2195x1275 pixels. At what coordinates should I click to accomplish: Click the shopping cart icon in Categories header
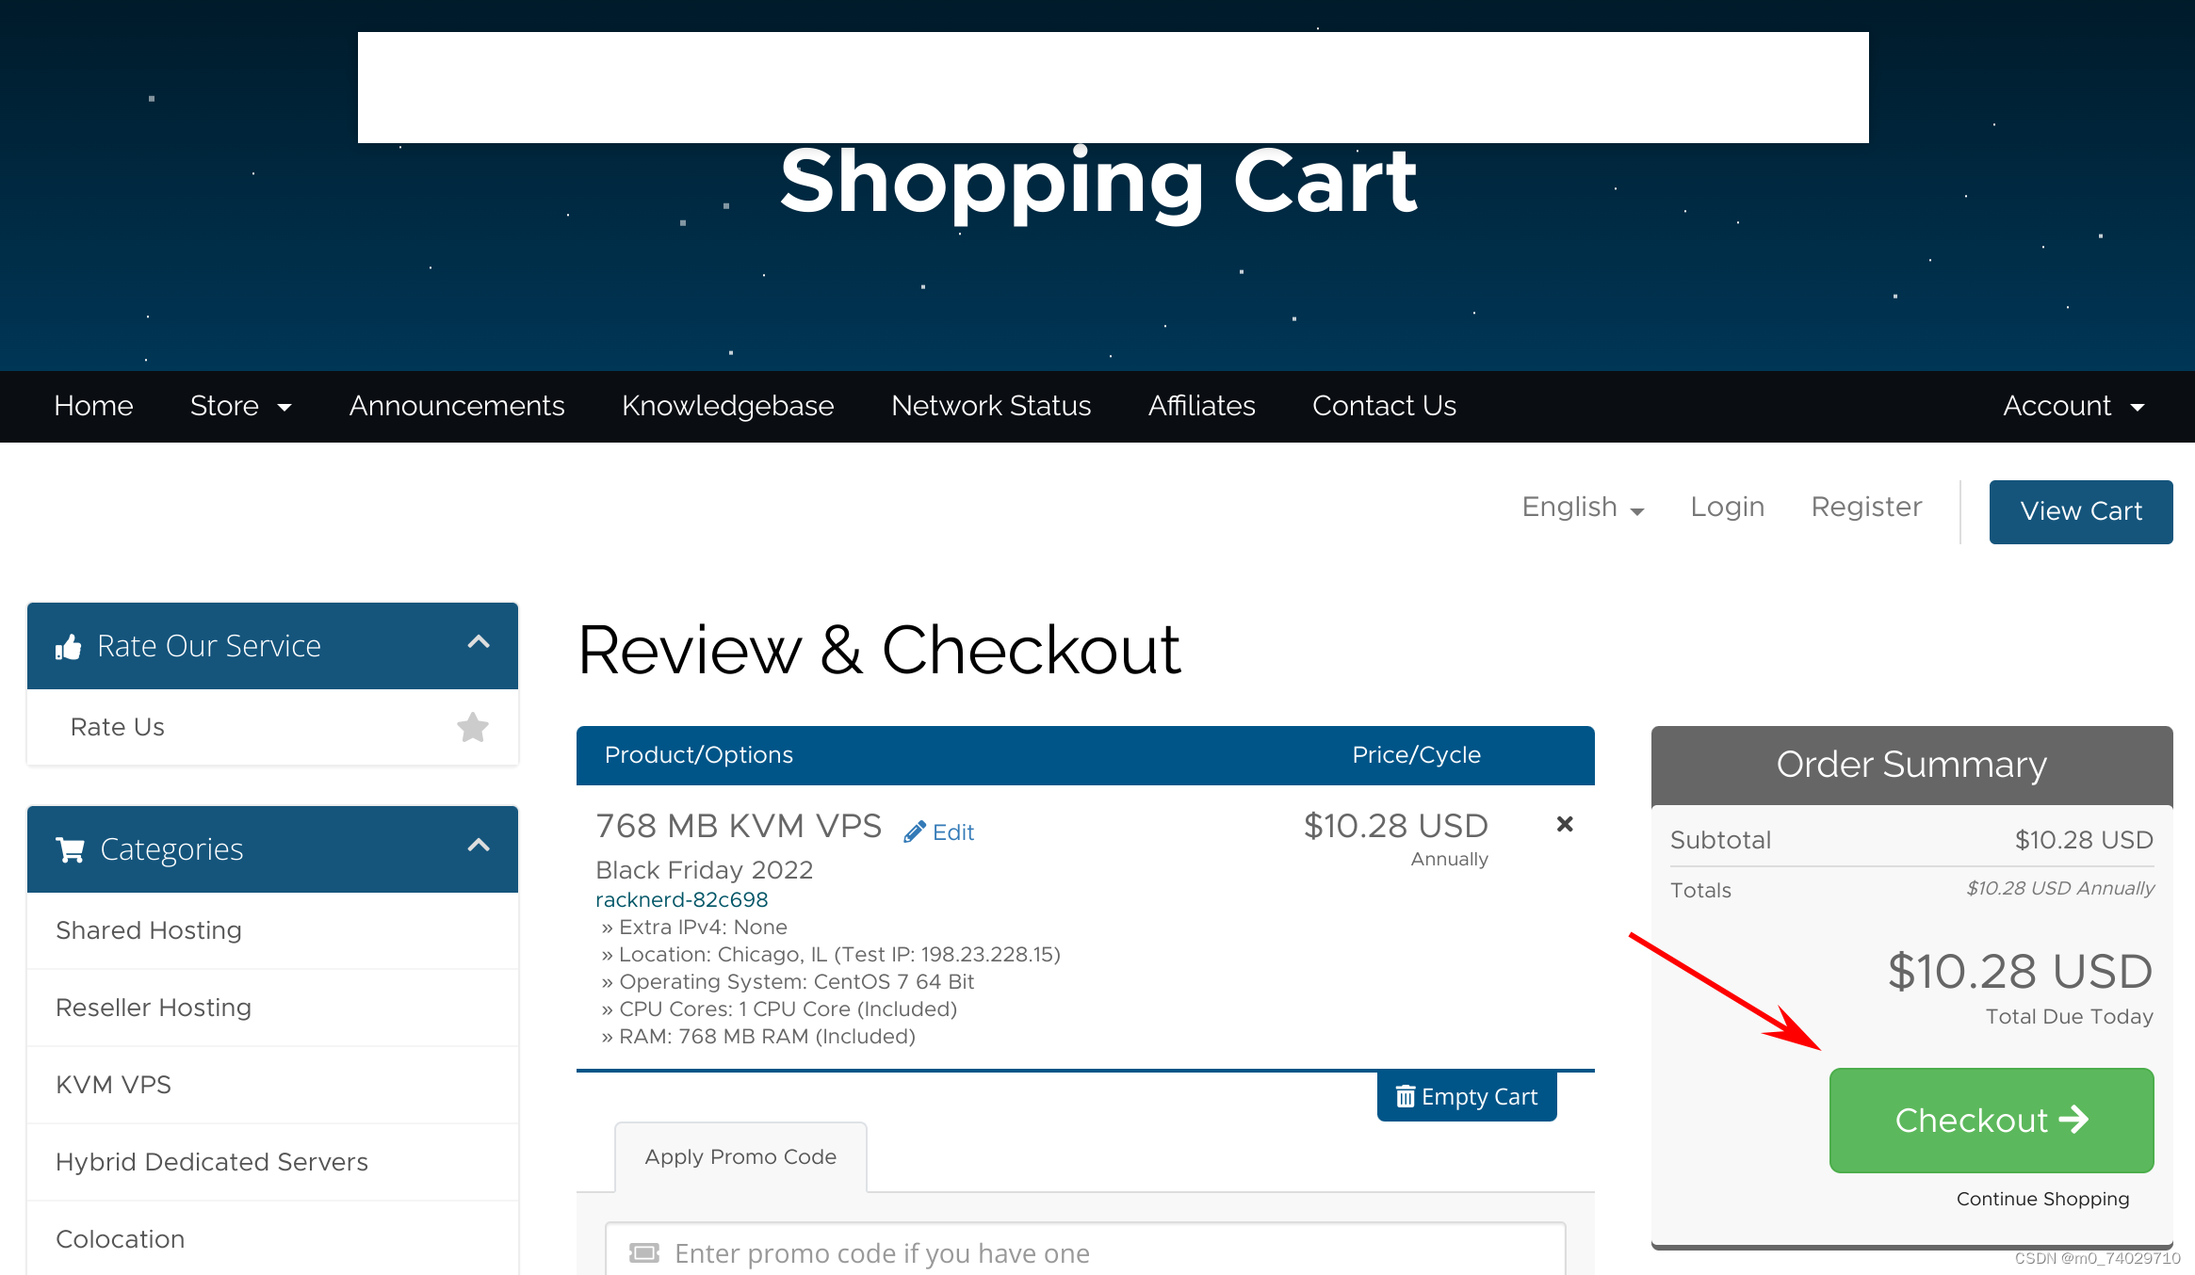(71, 849)
